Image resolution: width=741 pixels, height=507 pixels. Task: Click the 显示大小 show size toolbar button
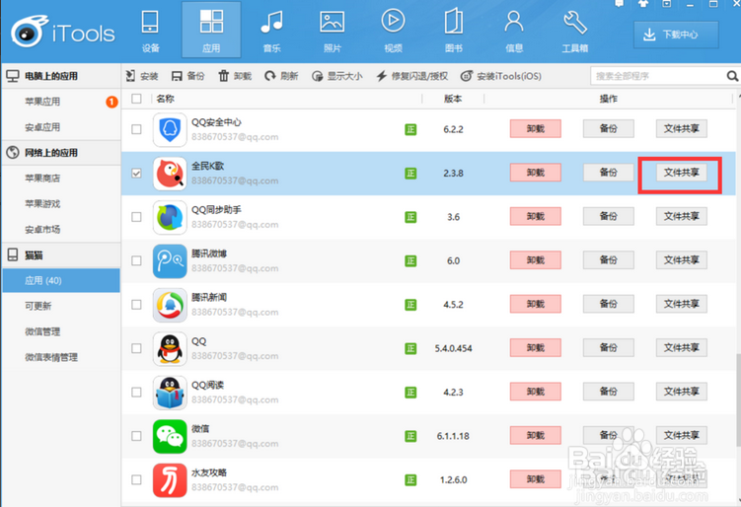point(337,76)
